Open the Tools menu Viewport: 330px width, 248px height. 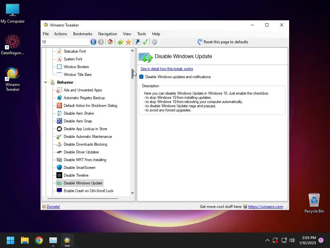pyautogui.click(x=142, y=34)
